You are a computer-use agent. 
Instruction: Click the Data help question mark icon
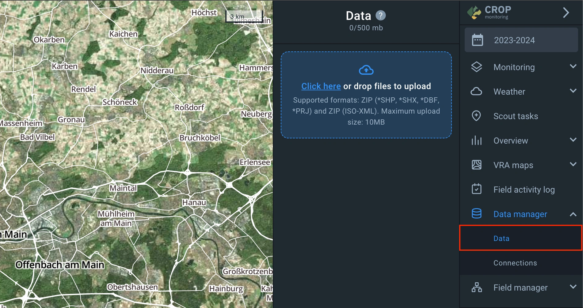click(380, 15)
